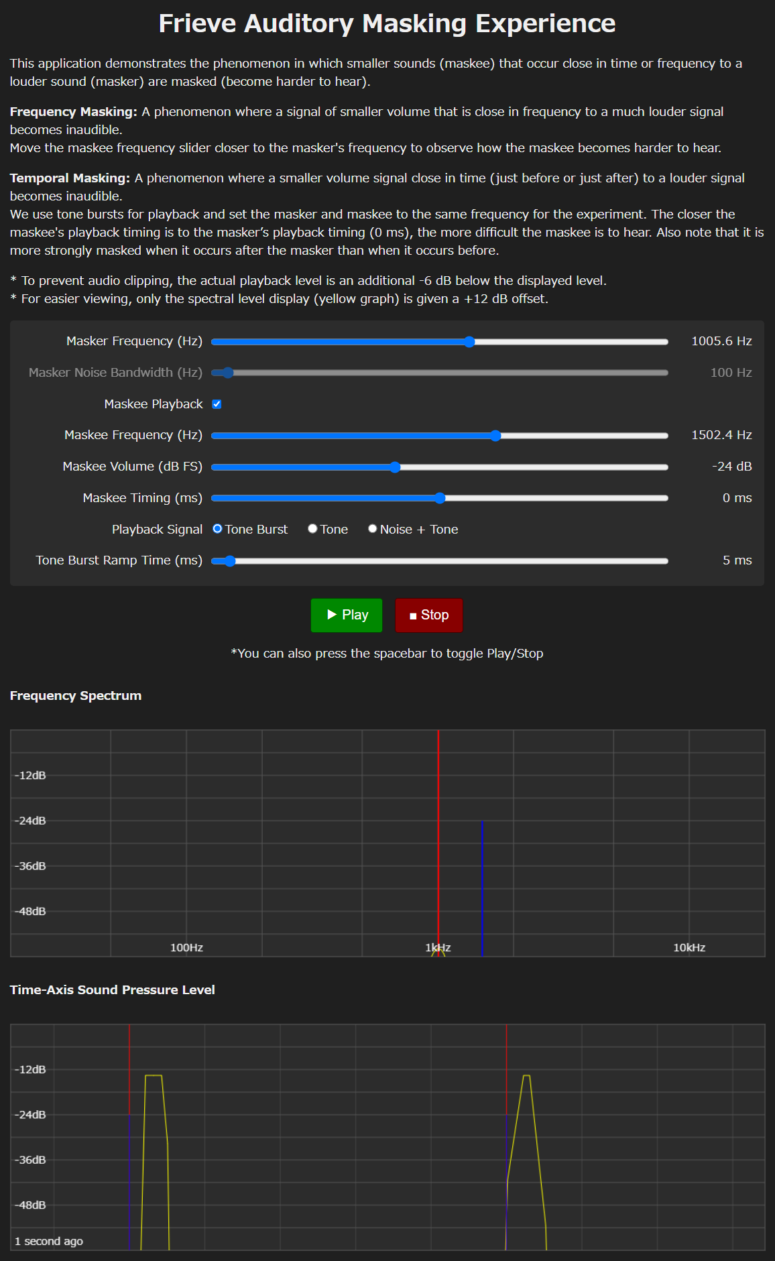
Task: Select the Noise + Tone radio option
Action: pyautogui.click(x=372, y=529)
